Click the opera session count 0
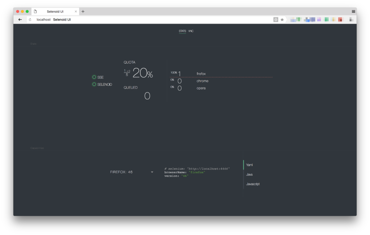370x235 pixels. tap(180, 88)
